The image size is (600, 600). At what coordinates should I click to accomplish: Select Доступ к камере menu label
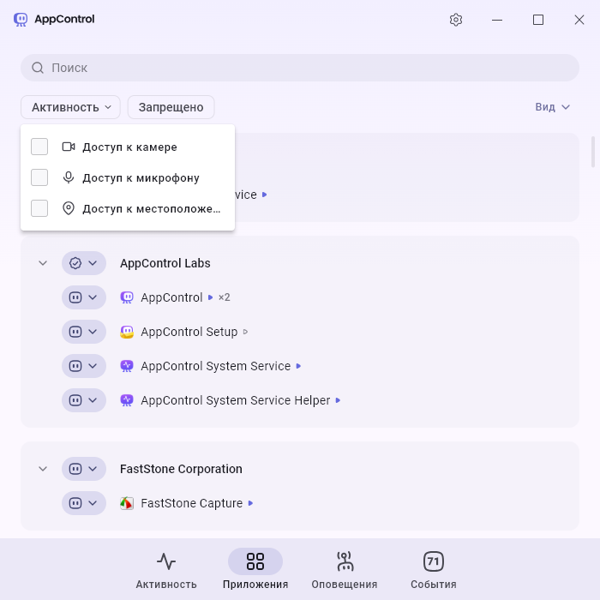click(x=129, y=147)
